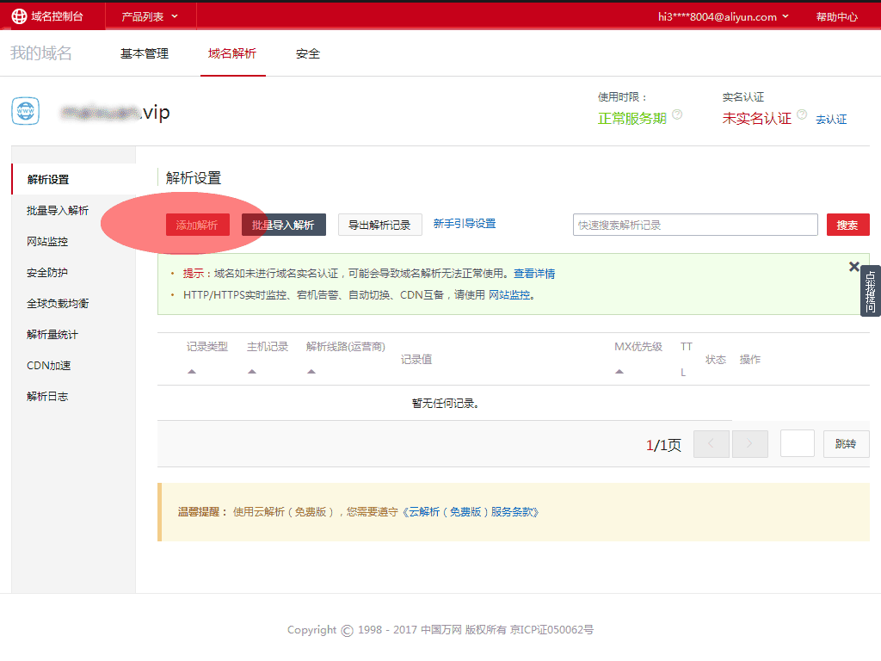The width and height of the screenshot is (881, 661).
Task: Open the 产品列表 dropdown
Action: [150, 17]
